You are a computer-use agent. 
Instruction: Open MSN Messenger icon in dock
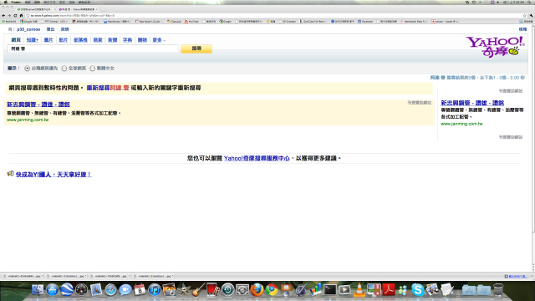coord(403,290)
